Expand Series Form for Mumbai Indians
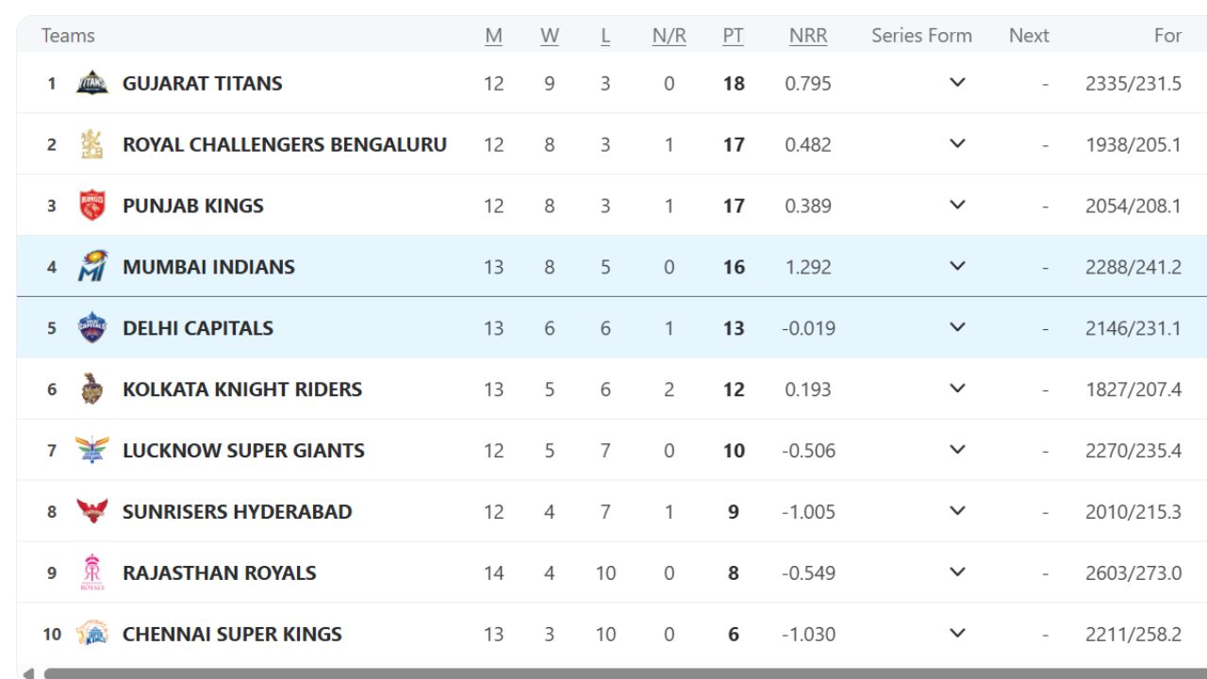Screen dimensions: 1207x679 tap(957, 267)
